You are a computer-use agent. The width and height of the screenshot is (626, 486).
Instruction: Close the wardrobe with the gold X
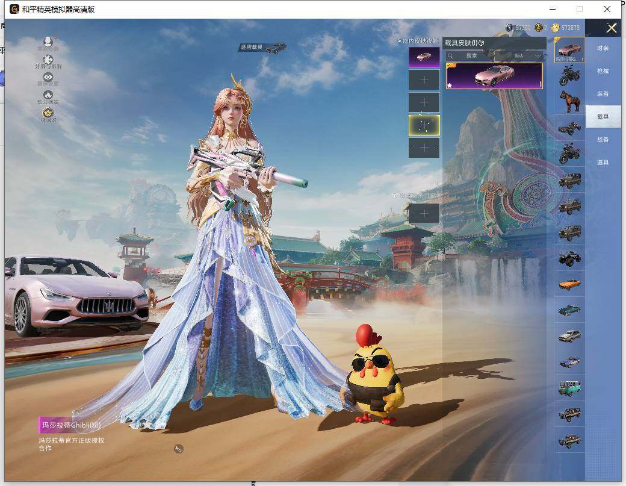pyautogui.click(x=611, y=28)
